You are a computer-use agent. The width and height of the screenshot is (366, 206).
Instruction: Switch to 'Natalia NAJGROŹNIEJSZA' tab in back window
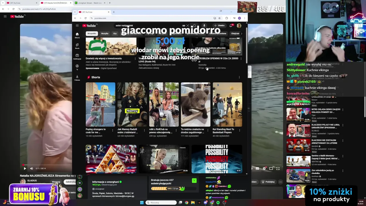(x=55, y=3)
